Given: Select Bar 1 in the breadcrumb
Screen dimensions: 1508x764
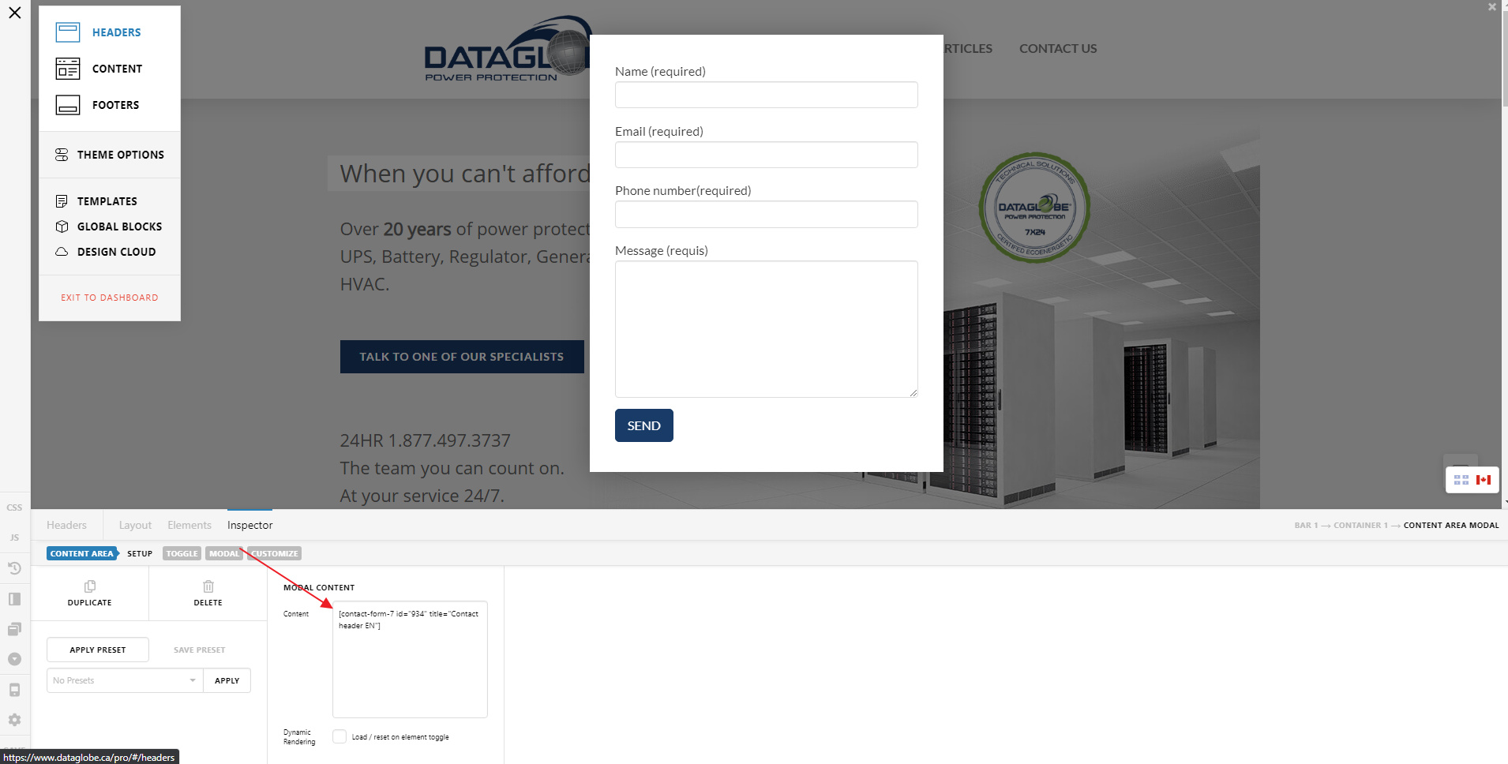Looking at the screenshot, I should click(1306, 525).
